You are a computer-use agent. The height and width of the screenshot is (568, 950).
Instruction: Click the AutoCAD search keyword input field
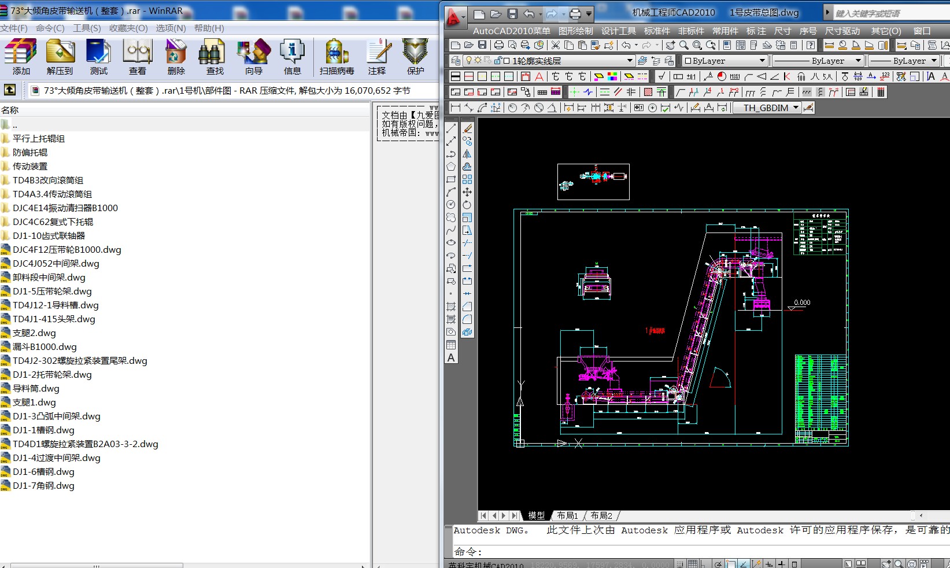[890, 13]
